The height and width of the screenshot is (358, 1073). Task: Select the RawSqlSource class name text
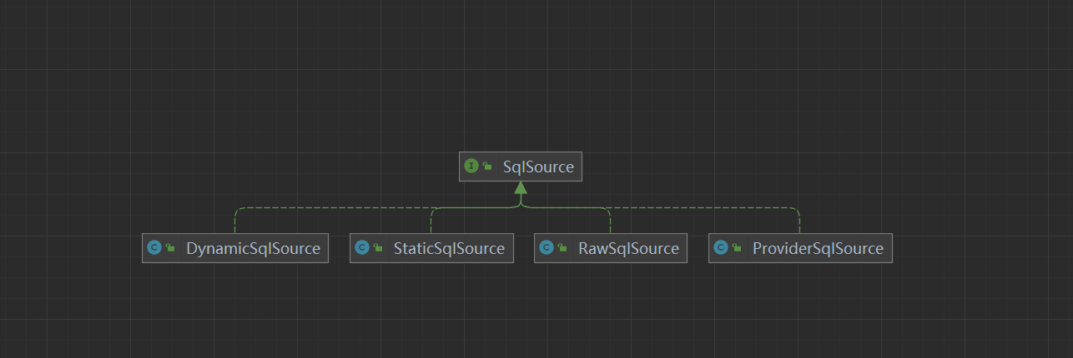pos(628,248)
